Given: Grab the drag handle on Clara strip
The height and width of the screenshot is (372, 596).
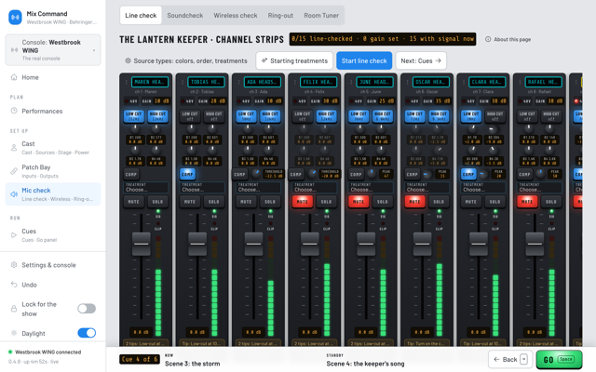Looking at the screenshot, I should (464, 82).
